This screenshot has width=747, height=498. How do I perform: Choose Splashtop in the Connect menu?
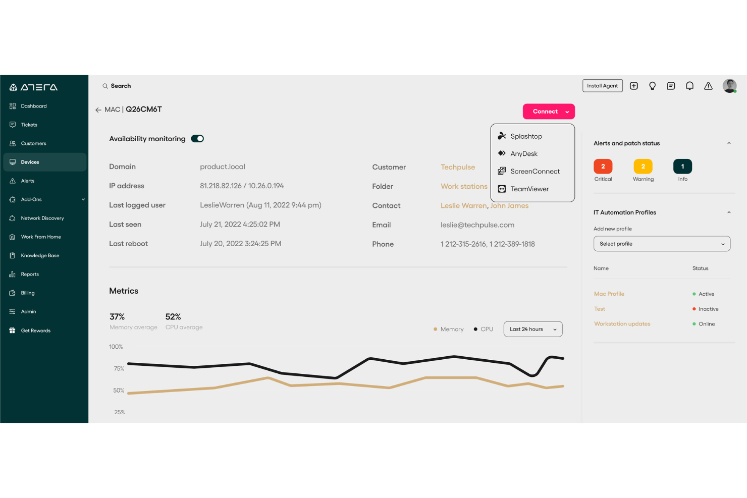coord(526,136)
